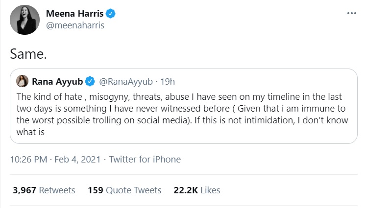Image resolution: width=366 pixels, height=208 pixels.
Task: Open the Twitter for iPhone source link
Action: click(145, 159)
